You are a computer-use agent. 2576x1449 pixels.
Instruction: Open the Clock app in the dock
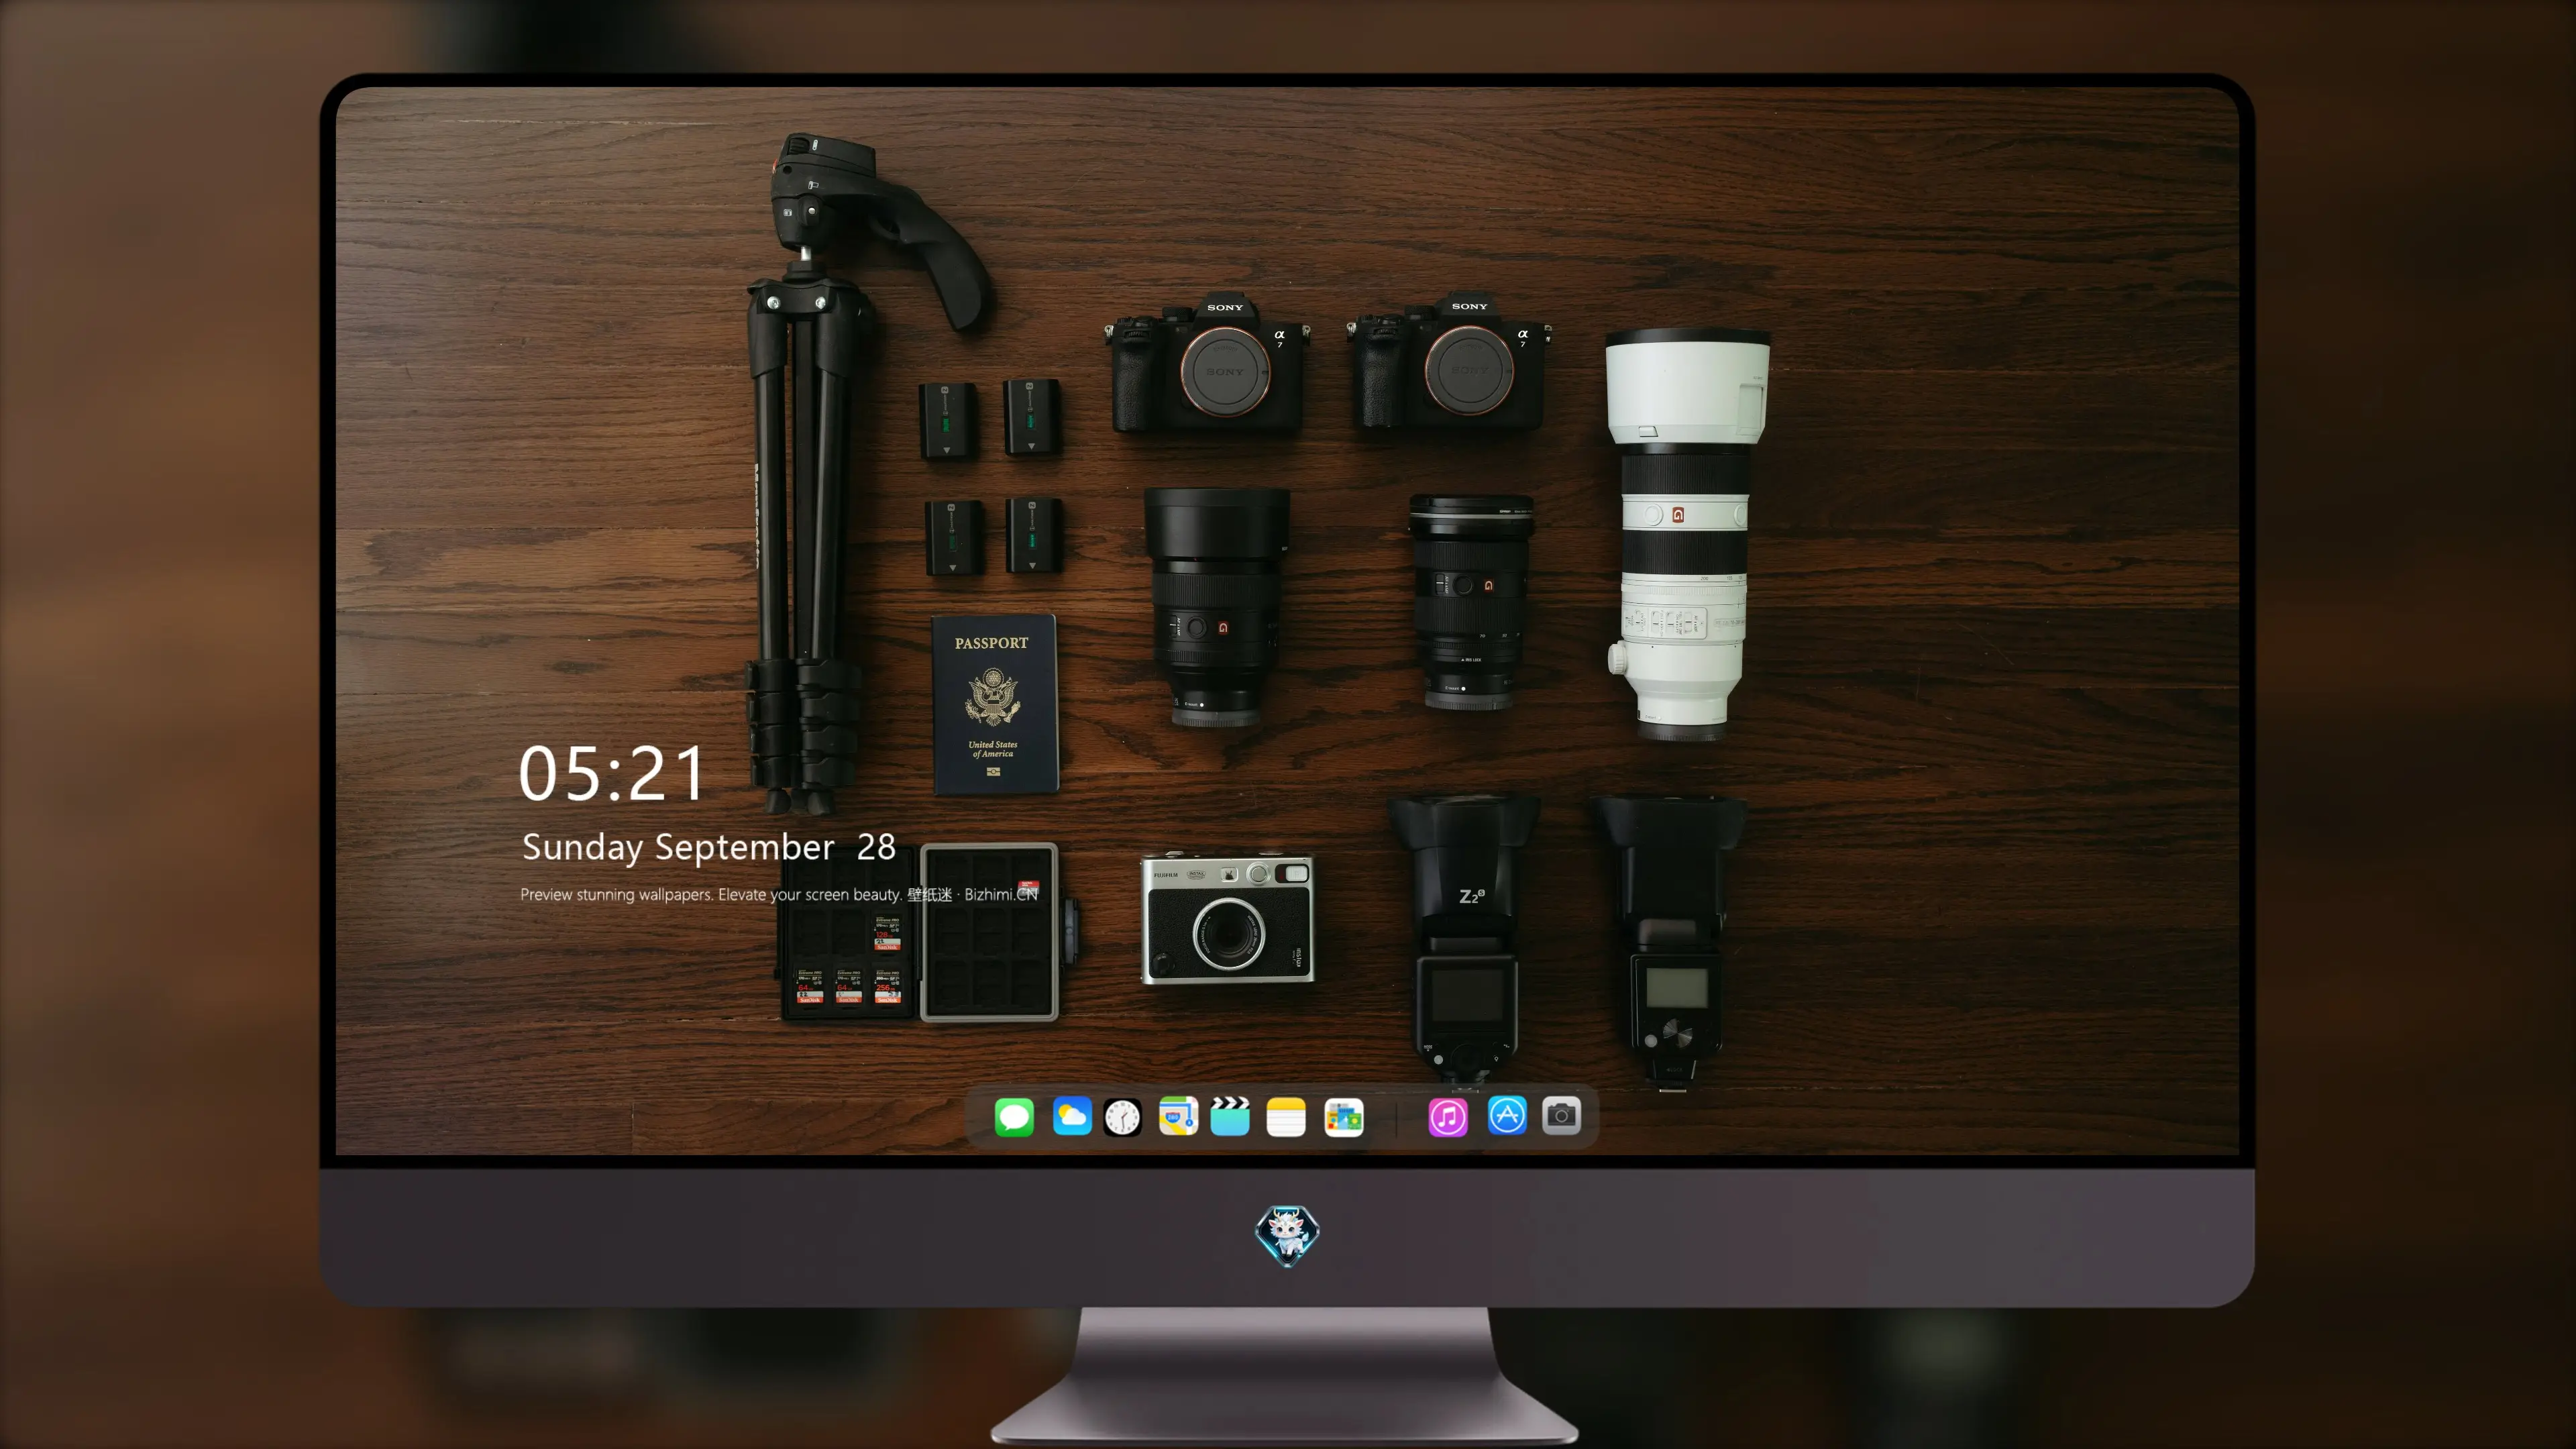[1122, 1117]
